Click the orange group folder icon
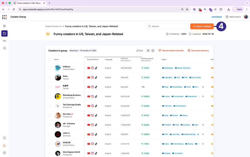250x157 pixels. [48, 34]
